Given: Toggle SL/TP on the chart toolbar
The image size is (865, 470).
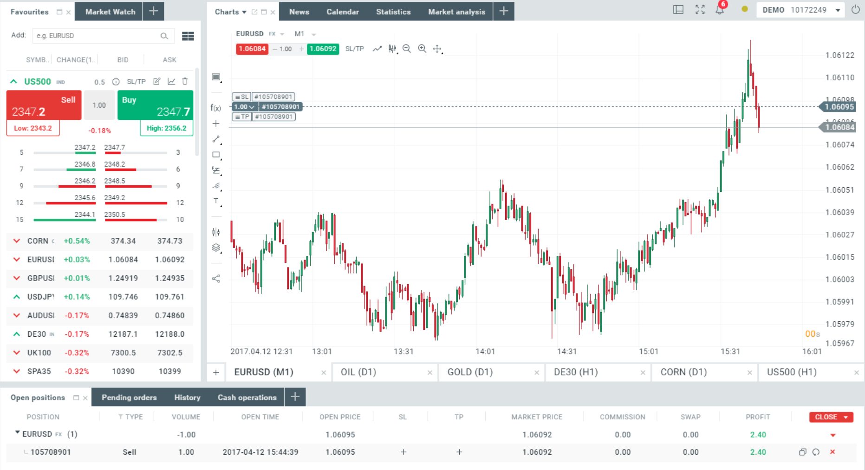Looking at the screenshot, I should [x=354, y=49].
